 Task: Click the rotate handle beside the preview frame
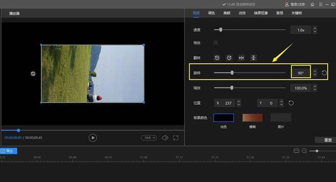point(33,74)
